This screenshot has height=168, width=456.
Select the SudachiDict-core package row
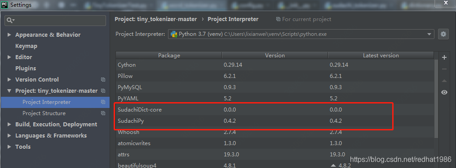point(275,110)
